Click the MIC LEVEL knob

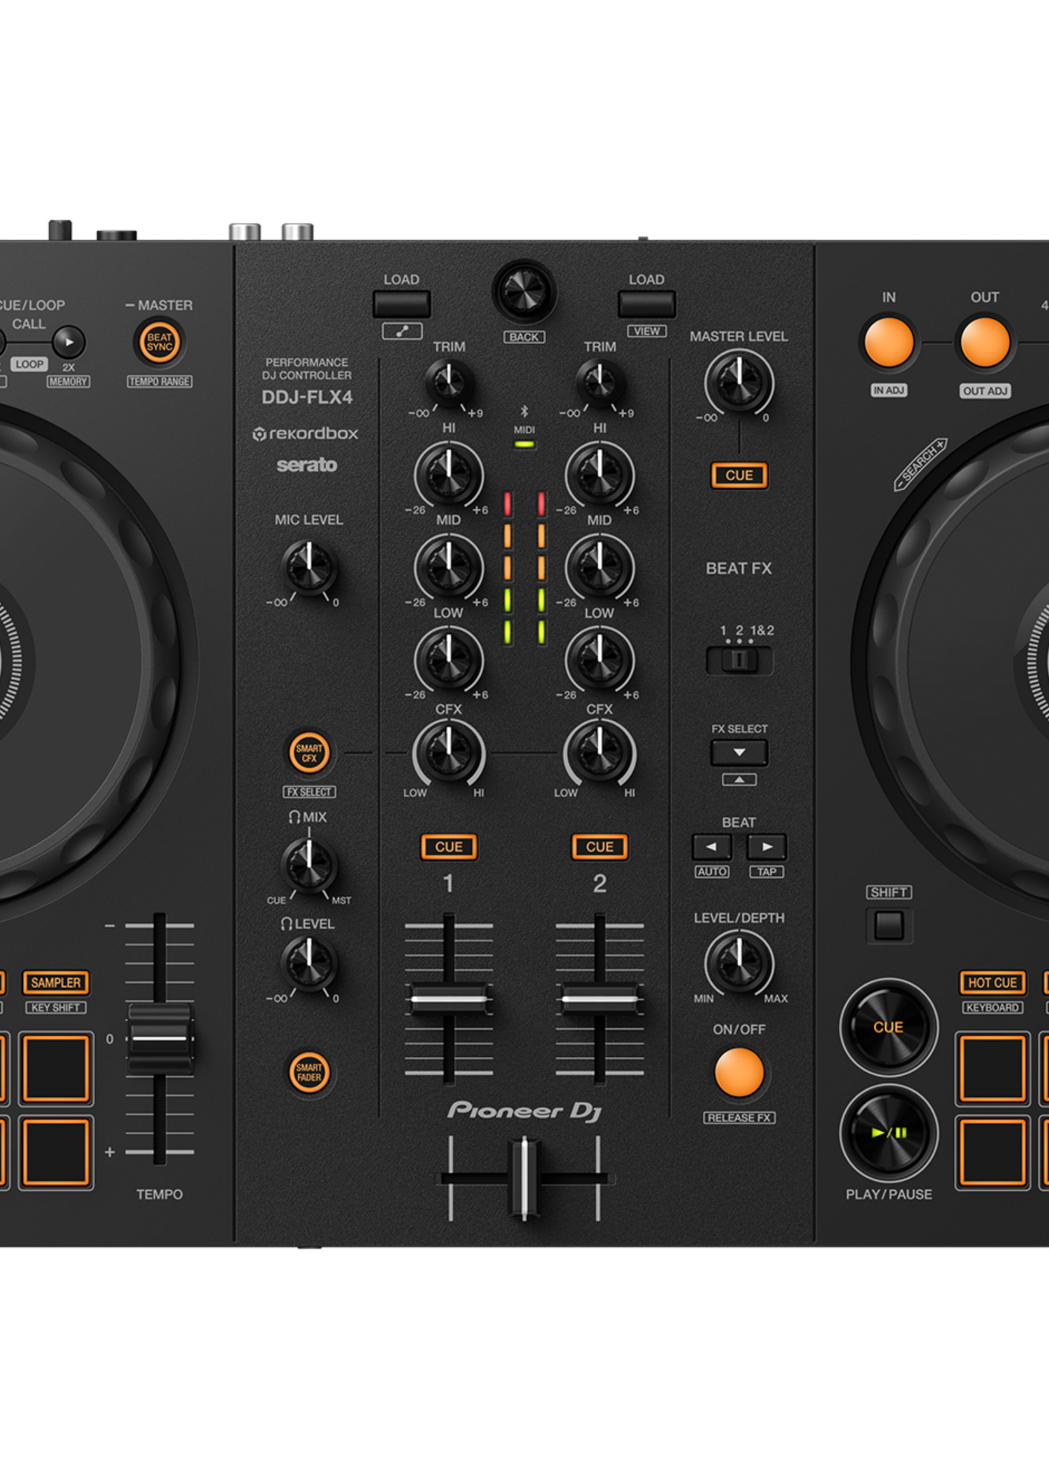[x=309, y=567]
